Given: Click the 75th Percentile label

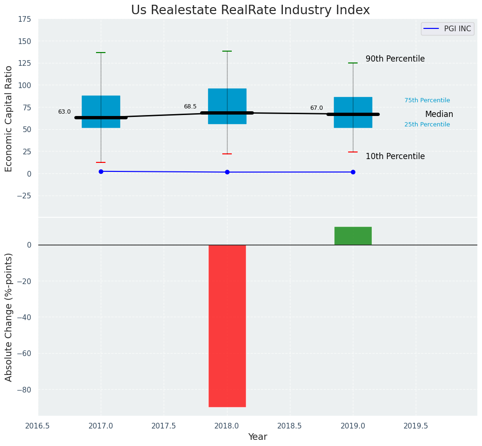Looking at the screenshot, I should (427, 100).
